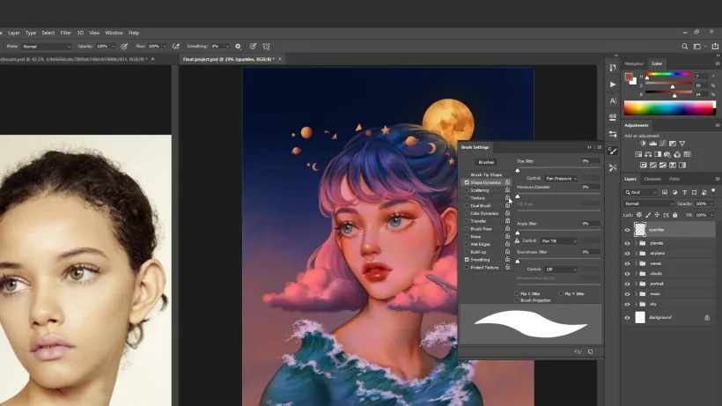Viewport: 722px width, 406px height.
Task: Open symmetry paint butterfly icon
Action: coord(266,47)
